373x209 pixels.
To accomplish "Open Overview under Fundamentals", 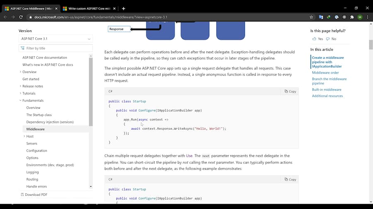I will click(x=33, y=107).
